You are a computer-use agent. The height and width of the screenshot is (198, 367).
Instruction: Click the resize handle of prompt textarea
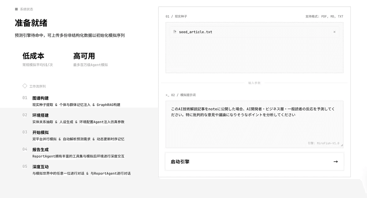point(342,146)
